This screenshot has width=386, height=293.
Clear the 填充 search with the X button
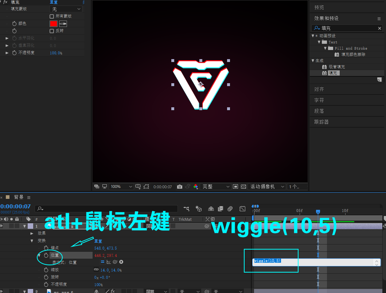(x=379, y=28)
